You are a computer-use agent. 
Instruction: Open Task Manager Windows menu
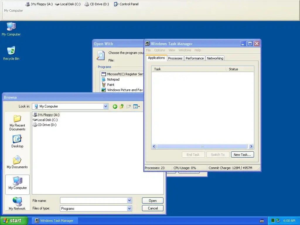(185, 50)
